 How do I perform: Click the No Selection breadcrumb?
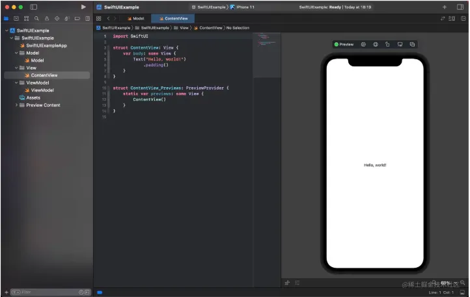238,28
